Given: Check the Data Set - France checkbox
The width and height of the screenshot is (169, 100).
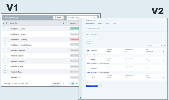Looking at the screenshot, I should [x=5, y=66].
